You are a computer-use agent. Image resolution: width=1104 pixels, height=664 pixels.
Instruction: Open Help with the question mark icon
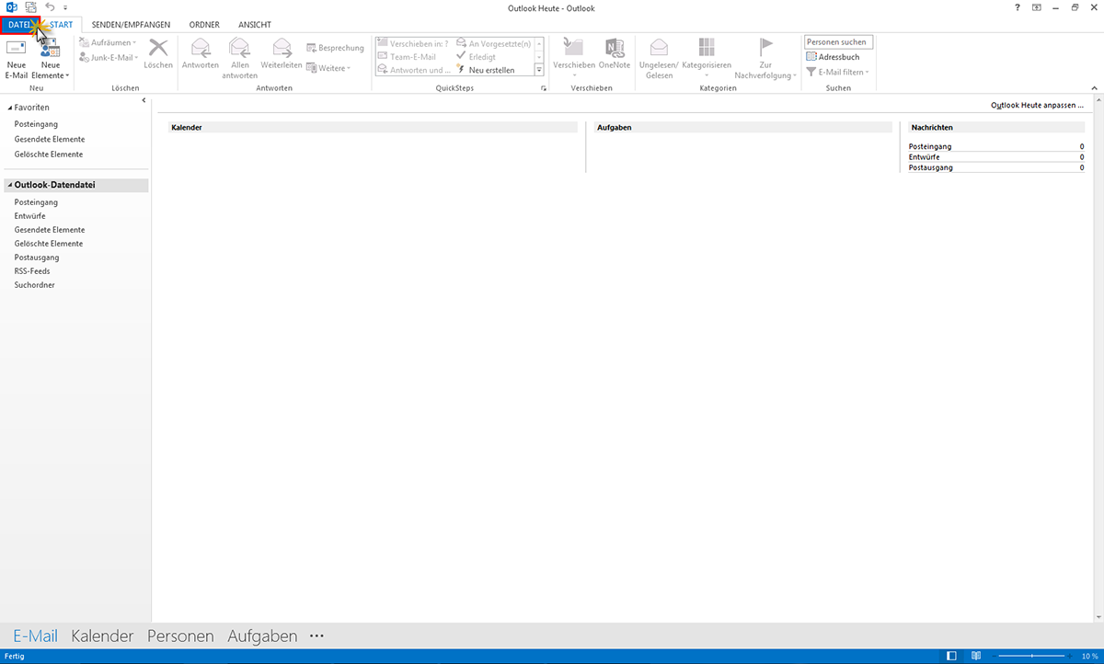click(1017, 7)
